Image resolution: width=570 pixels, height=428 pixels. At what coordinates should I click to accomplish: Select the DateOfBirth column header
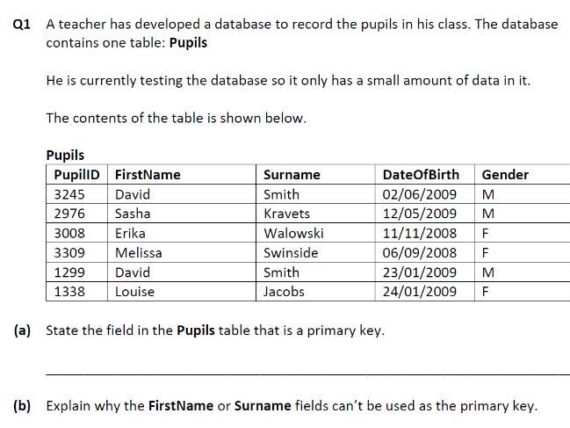(422, 175)
